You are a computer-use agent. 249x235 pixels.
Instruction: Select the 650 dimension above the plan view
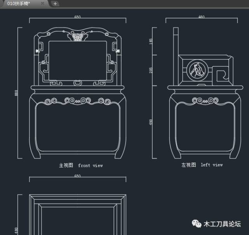point(77,176)
